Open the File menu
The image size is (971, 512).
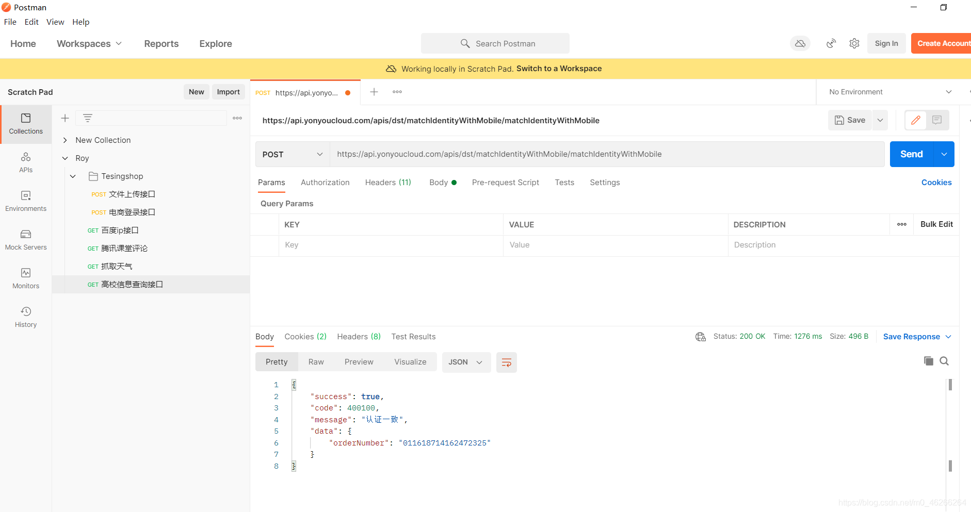10,22
